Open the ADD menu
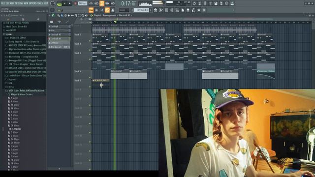The height and width of the screenshot is (177, 315). [12, 3]
